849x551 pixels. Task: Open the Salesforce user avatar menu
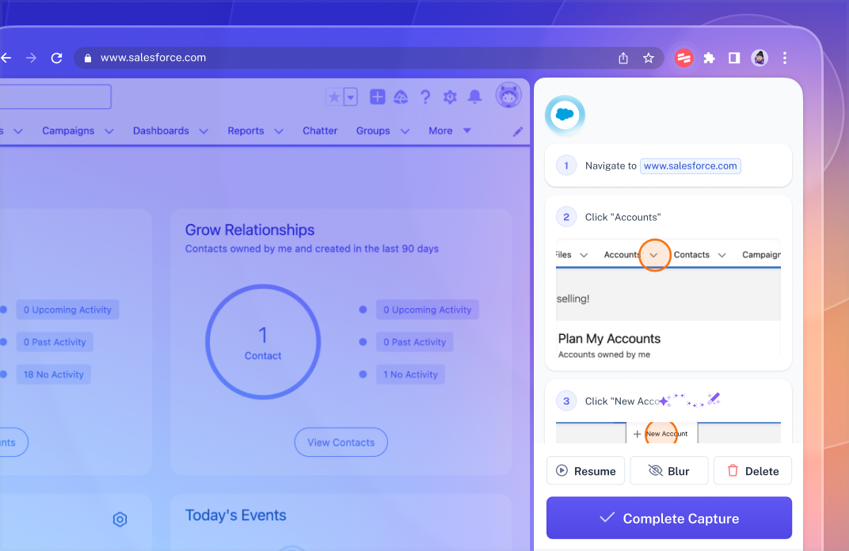coord(508,96)
